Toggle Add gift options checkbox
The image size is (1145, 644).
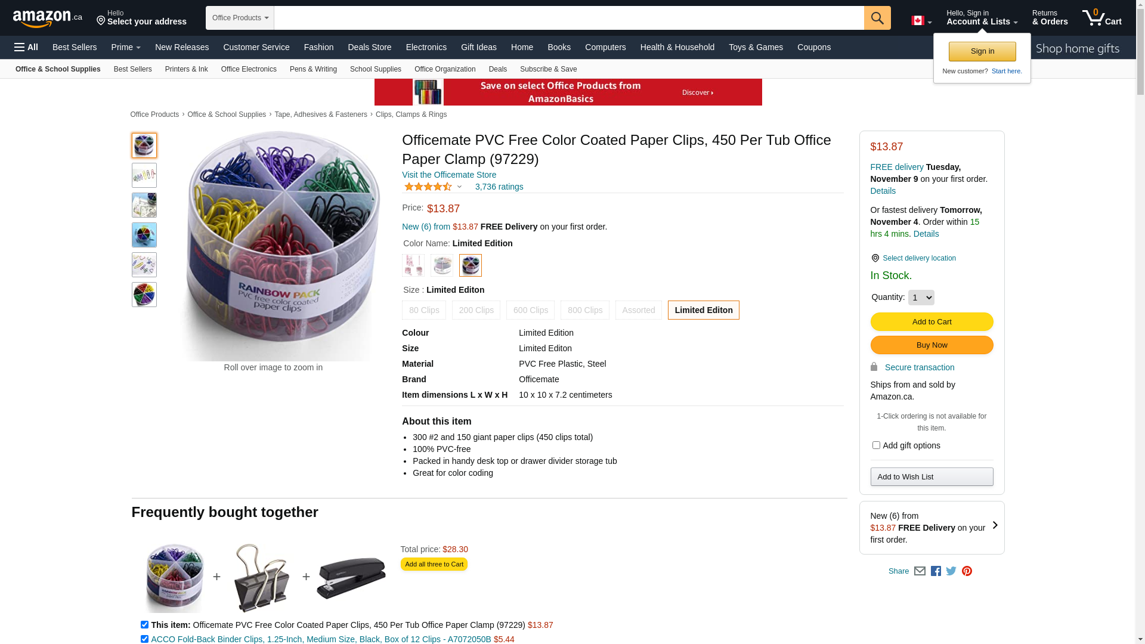[876, 445]
